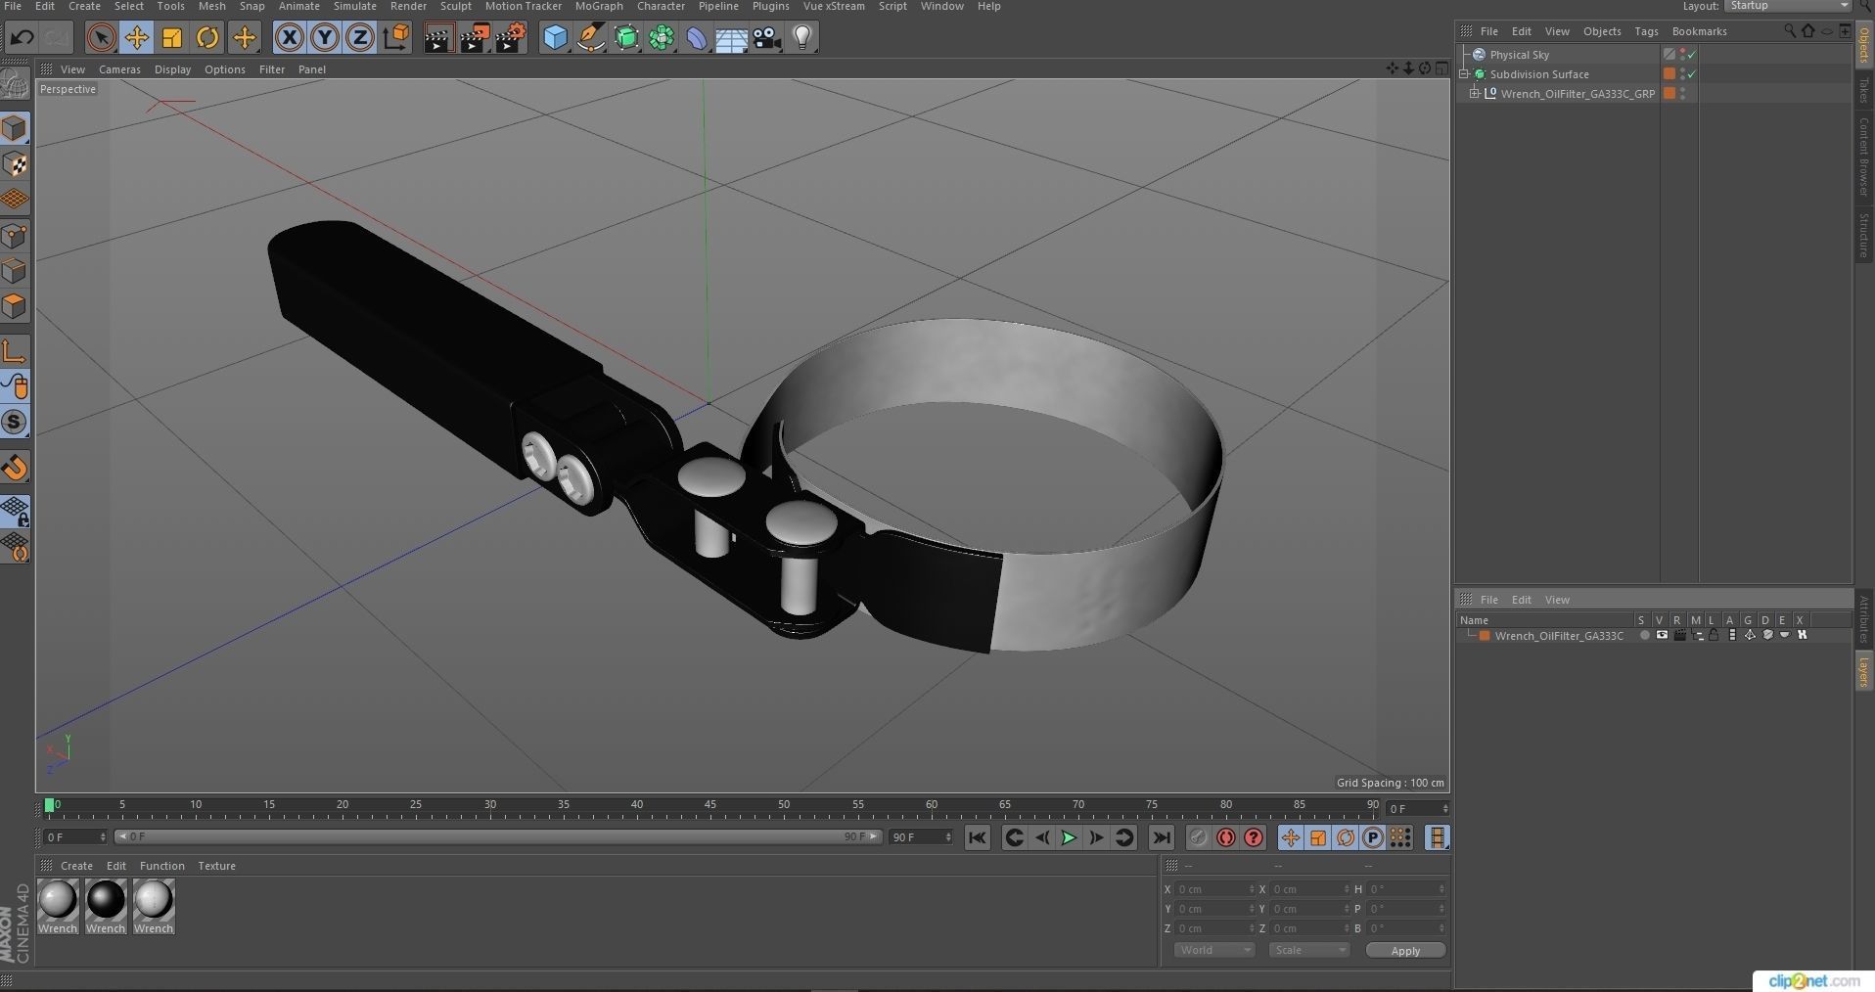
Task: Select the Physical Sky object
Action: click(x=1519, y=55)
